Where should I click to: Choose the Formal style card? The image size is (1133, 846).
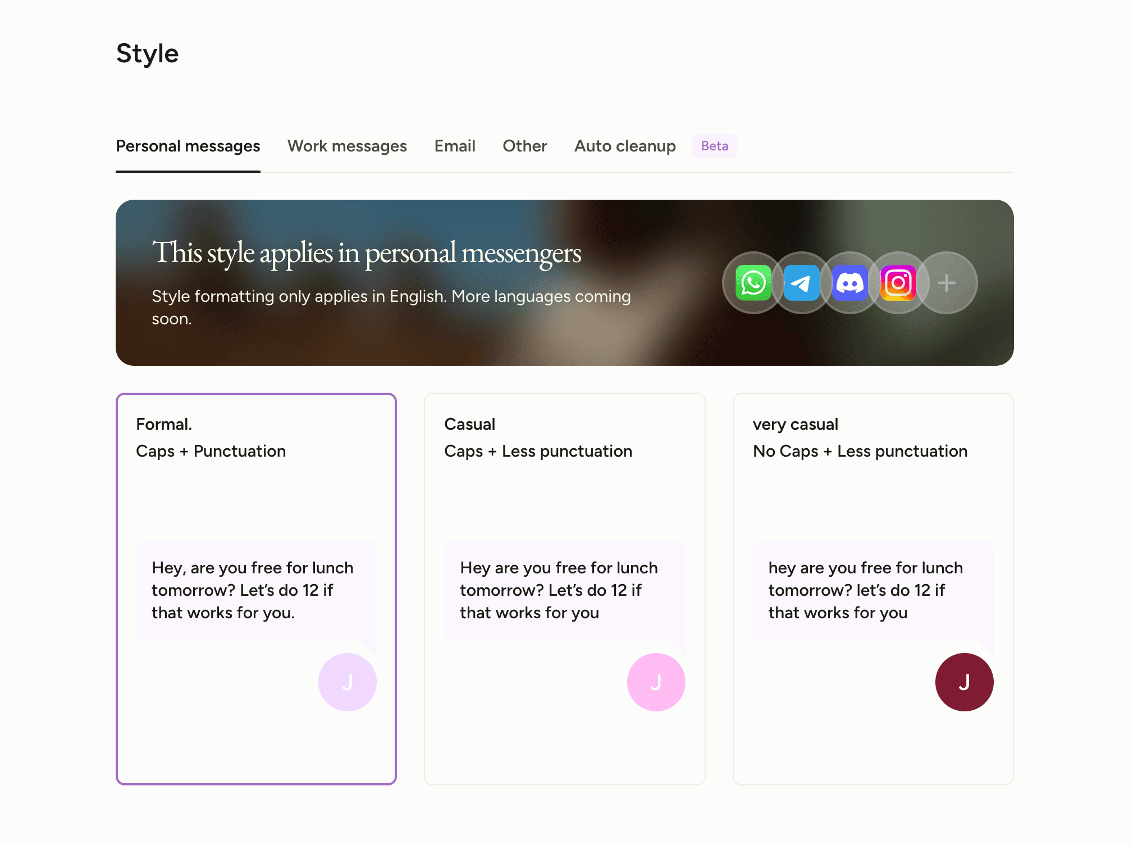click(256, 588)
